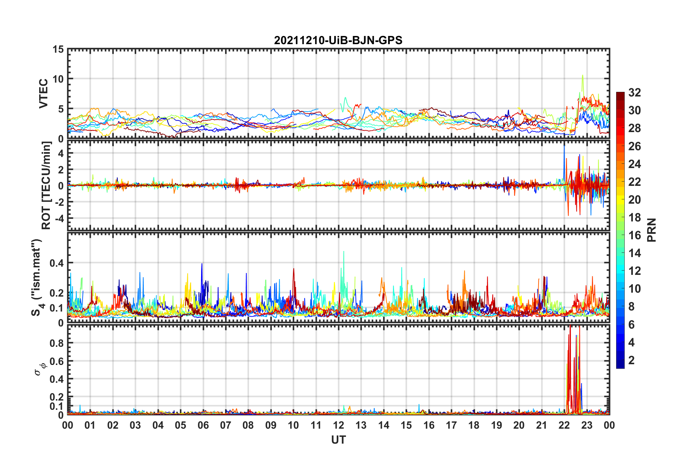Click the green colorbar region near 16
The height and width of the screenshot is (460, 677).
(620, 235)
